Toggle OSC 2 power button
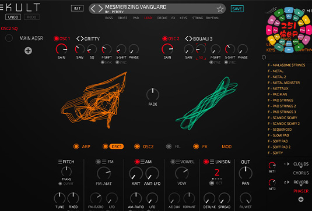Image resolution: width=312 pixels, height=211 pixels. point(165,38)
